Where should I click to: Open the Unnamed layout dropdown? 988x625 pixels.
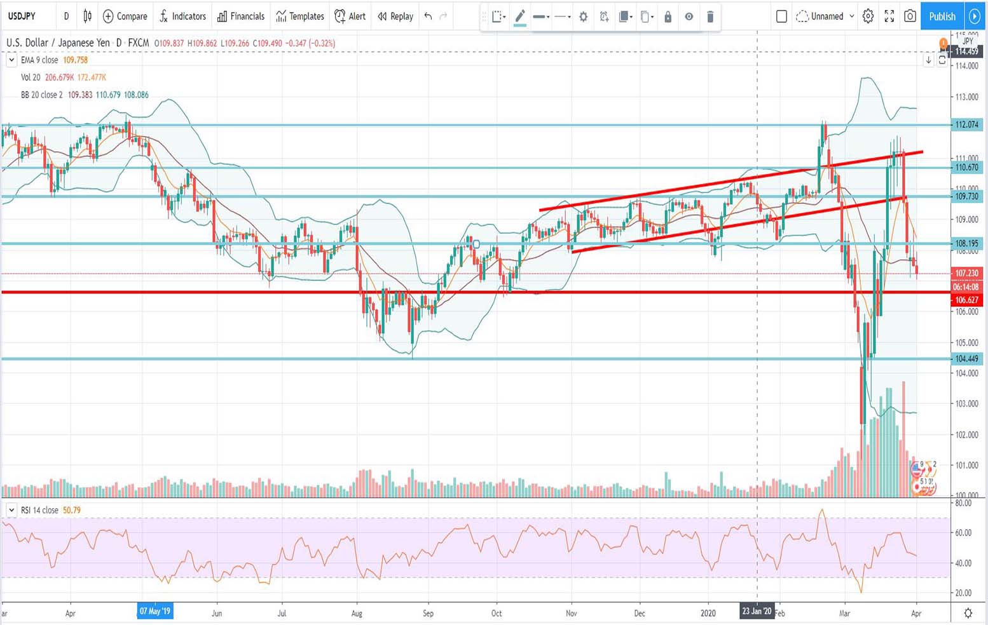pos(827,17)
